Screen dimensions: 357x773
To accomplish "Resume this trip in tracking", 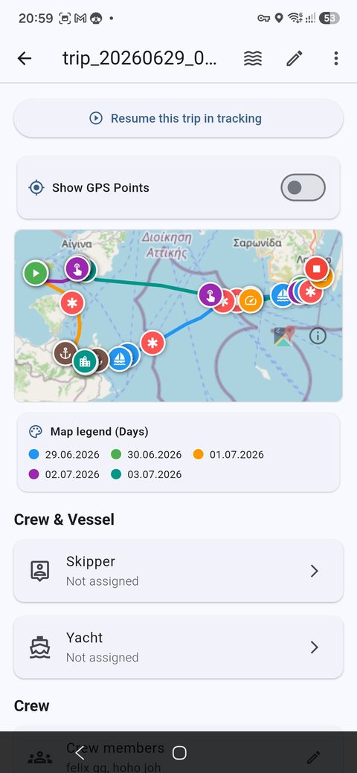I will pyautogui.click(x=178, y=118).
